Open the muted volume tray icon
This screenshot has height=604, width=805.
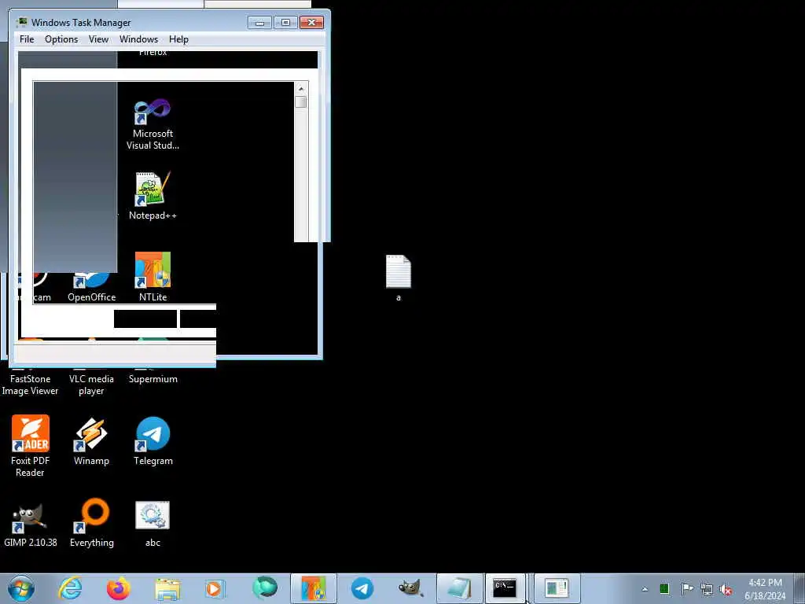tap(726, 589)
